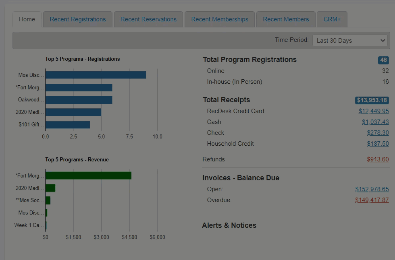
Task: Open the Cash receipts link $1,037.43
Action: click(x=375, y=122)
